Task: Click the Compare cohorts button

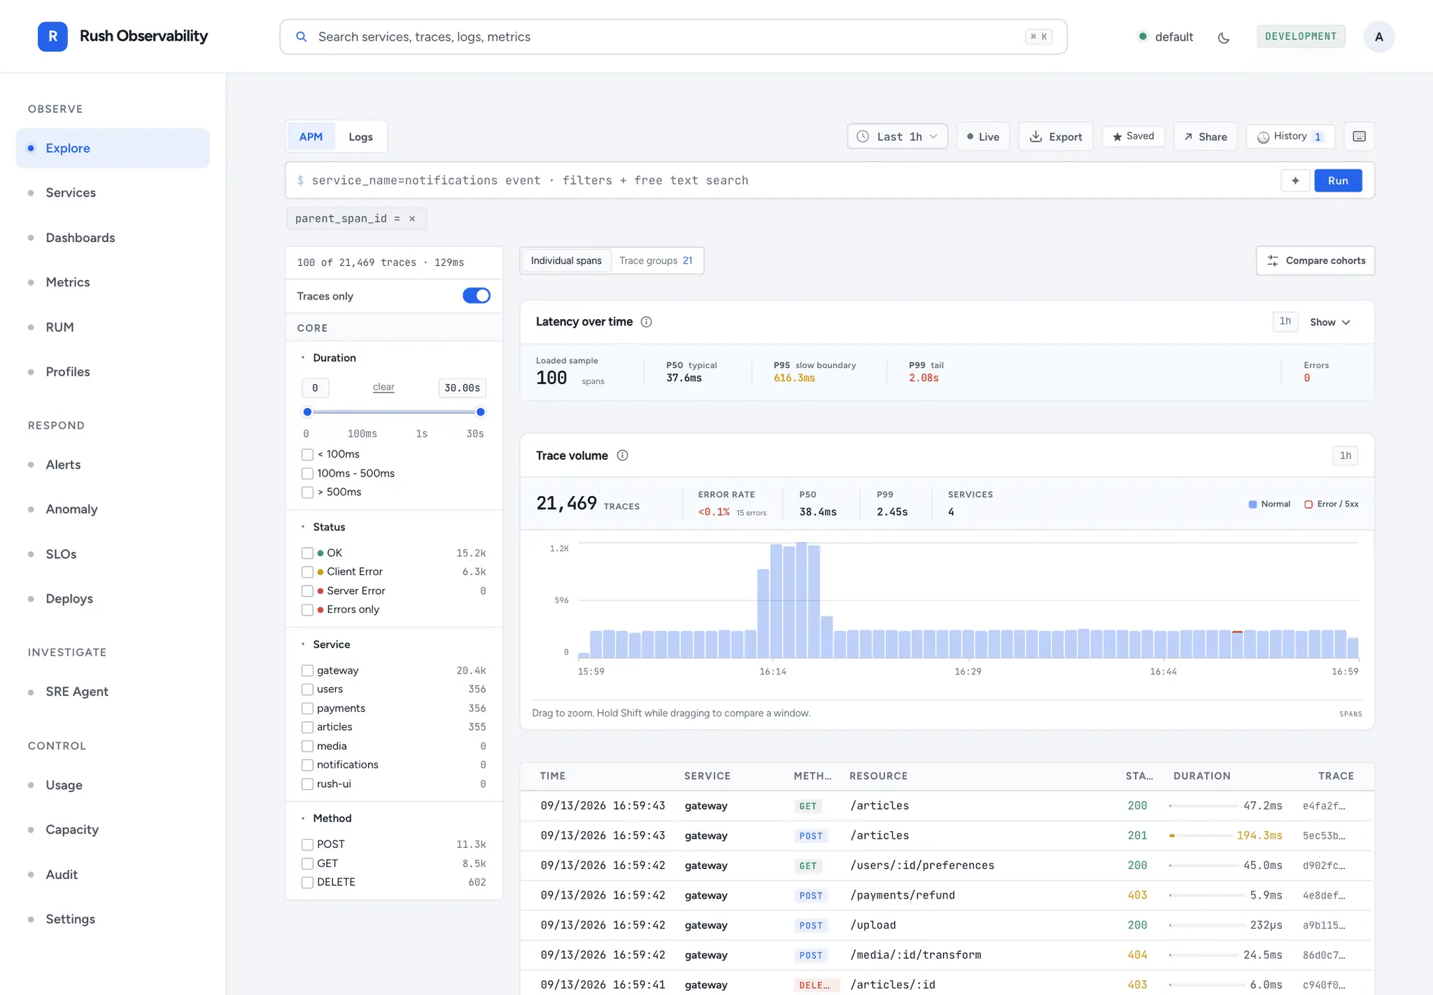Action: coord(1315,260)
